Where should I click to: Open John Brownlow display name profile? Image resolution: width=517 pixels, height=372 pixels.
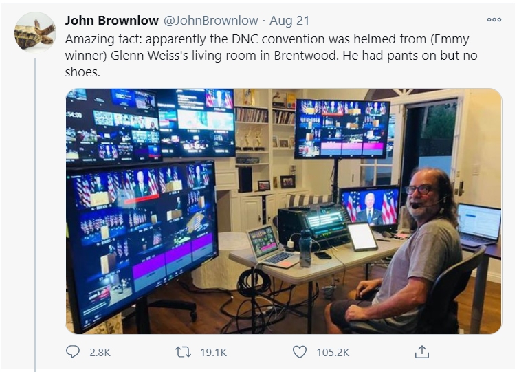[x=112, y=21]
